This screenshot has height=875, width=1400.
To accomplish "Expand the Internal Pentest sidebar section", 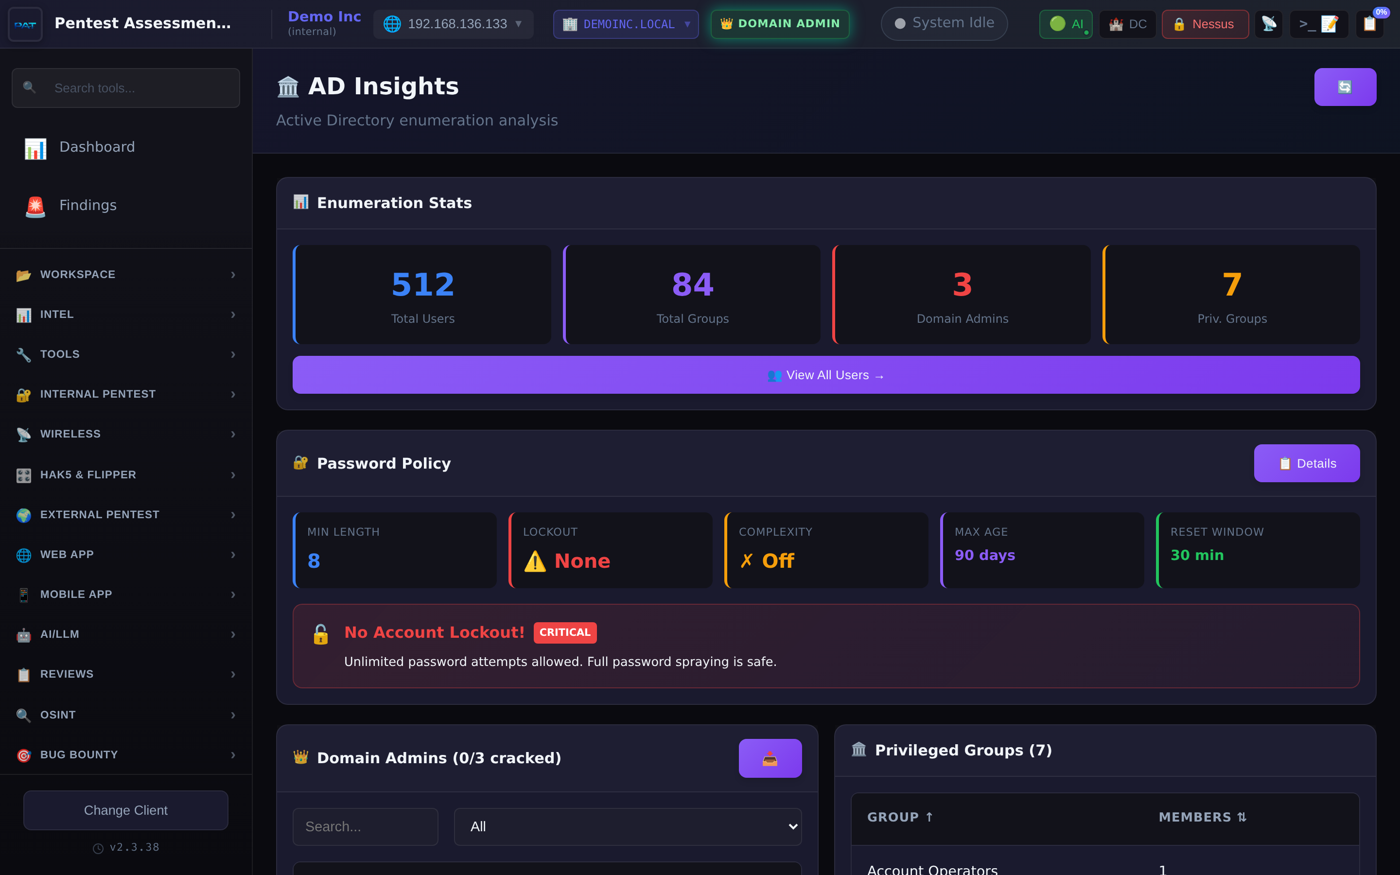I will (98, 394).
